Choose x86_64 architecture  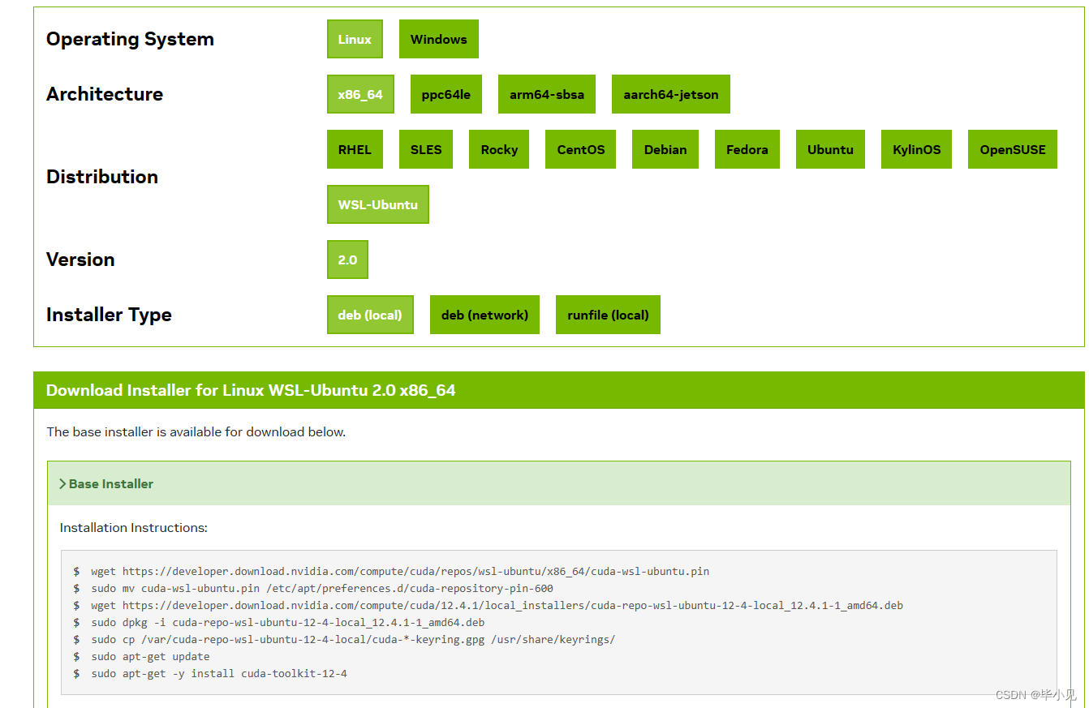[360, 94]
